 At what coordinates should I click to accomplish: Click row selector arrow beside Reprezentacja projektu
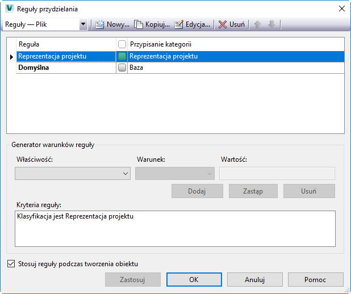(11, 56)
